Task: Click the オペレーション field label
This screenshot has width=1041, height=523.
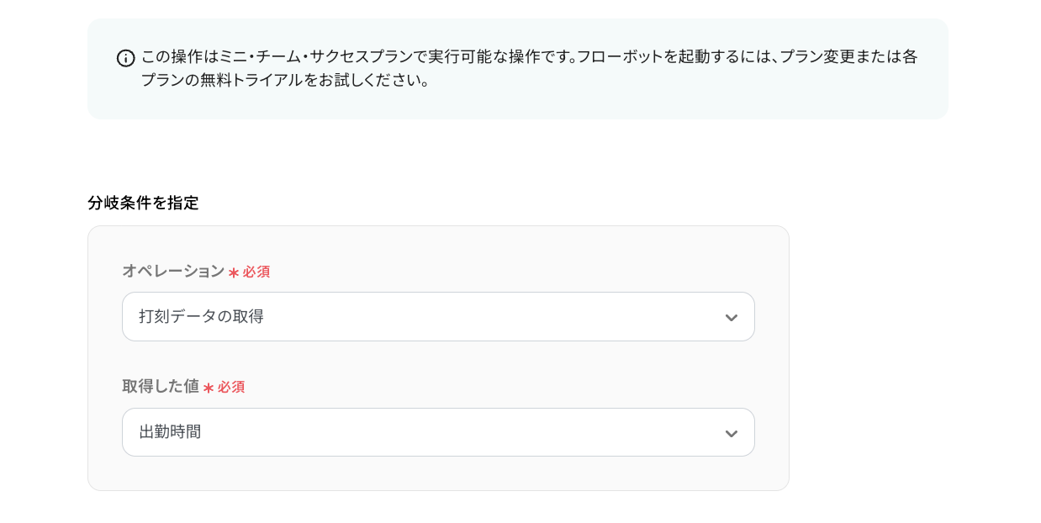Action: (x=173, y=272)
